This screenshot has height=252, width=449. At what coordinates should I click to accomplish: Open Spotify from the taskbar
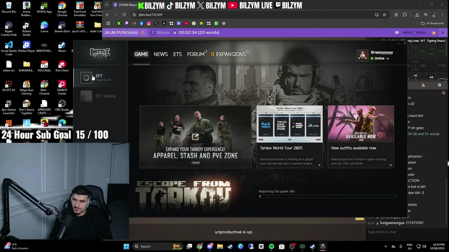click(272, 246)
